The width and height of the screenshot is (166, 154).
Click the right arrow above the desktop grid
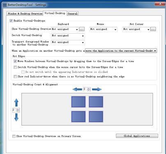pos(97,90)
